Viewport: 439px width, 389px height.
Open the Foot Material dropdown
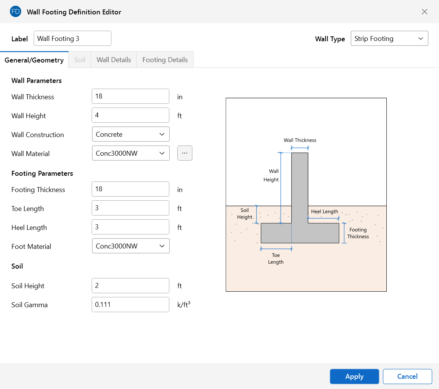(x=131, y=246)
